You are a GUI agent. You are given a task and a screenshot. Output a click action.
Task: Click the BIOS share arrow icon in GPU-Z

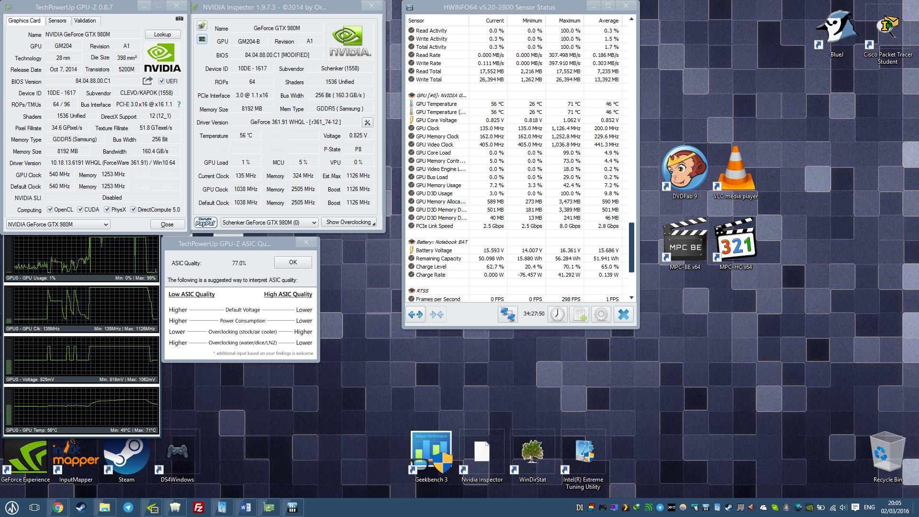pos(147,81)
